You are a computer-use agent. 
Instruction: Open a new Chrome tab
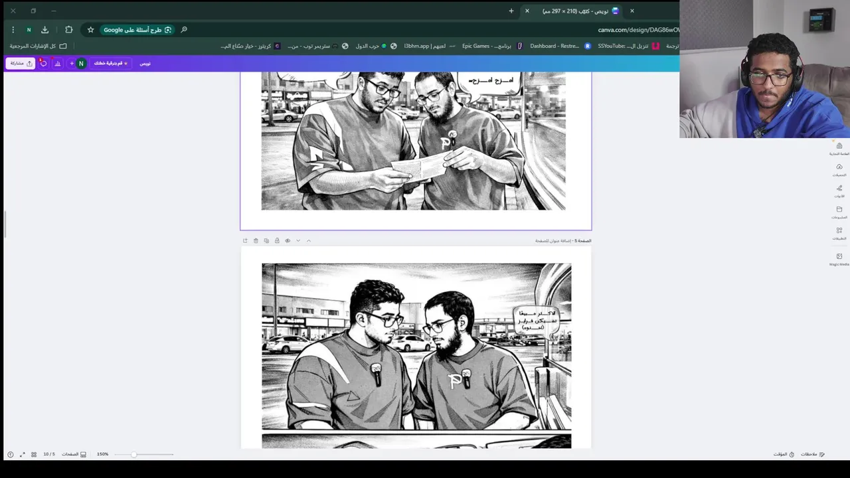511,11
